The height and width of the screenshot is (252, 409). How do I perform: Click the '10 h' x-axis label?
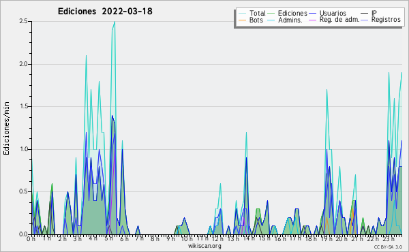187,238
